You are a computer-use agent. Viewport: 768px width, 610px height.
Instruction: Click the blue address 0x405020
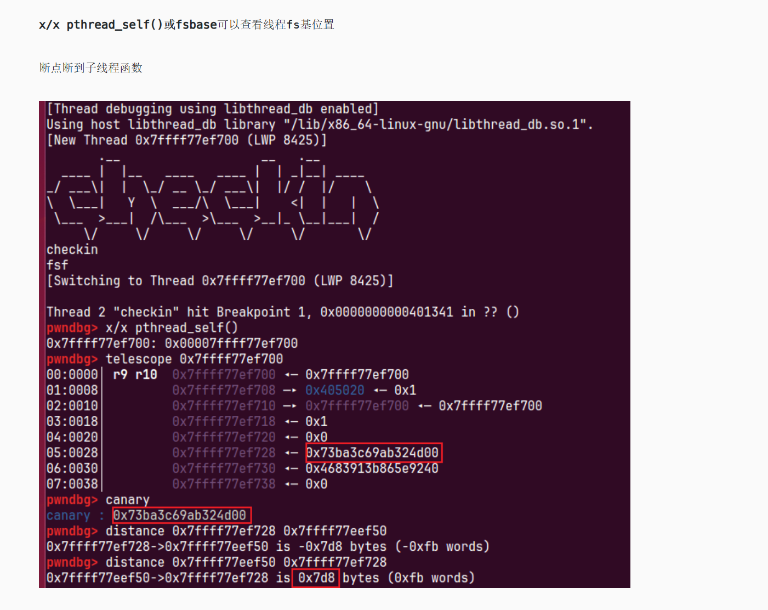[x=334, y=390]
